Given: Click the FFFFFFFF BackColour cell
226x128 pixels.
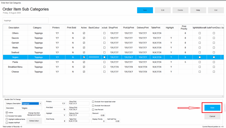Looking at the screenshot, I should coord(94,57).
